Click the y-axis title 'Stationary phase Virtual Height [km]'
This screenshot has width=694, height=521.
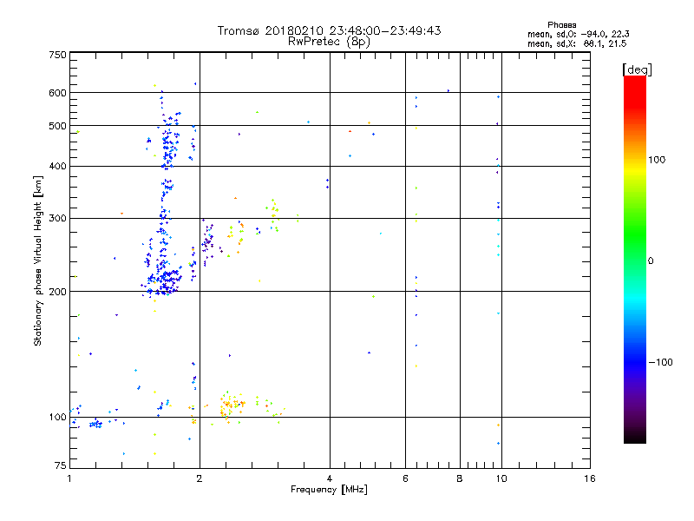[37, 261]
